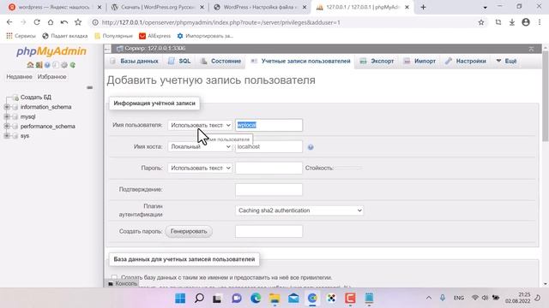The height and width of the screenshot is (308, 549).
Task: Open MySQL documentation icon in sidebar
Action: (56, 65)
